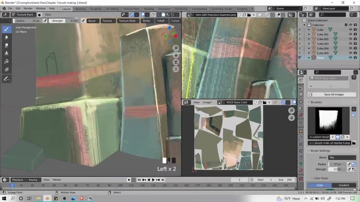Select solid viewport shading mode

click(x=163, y=15)
